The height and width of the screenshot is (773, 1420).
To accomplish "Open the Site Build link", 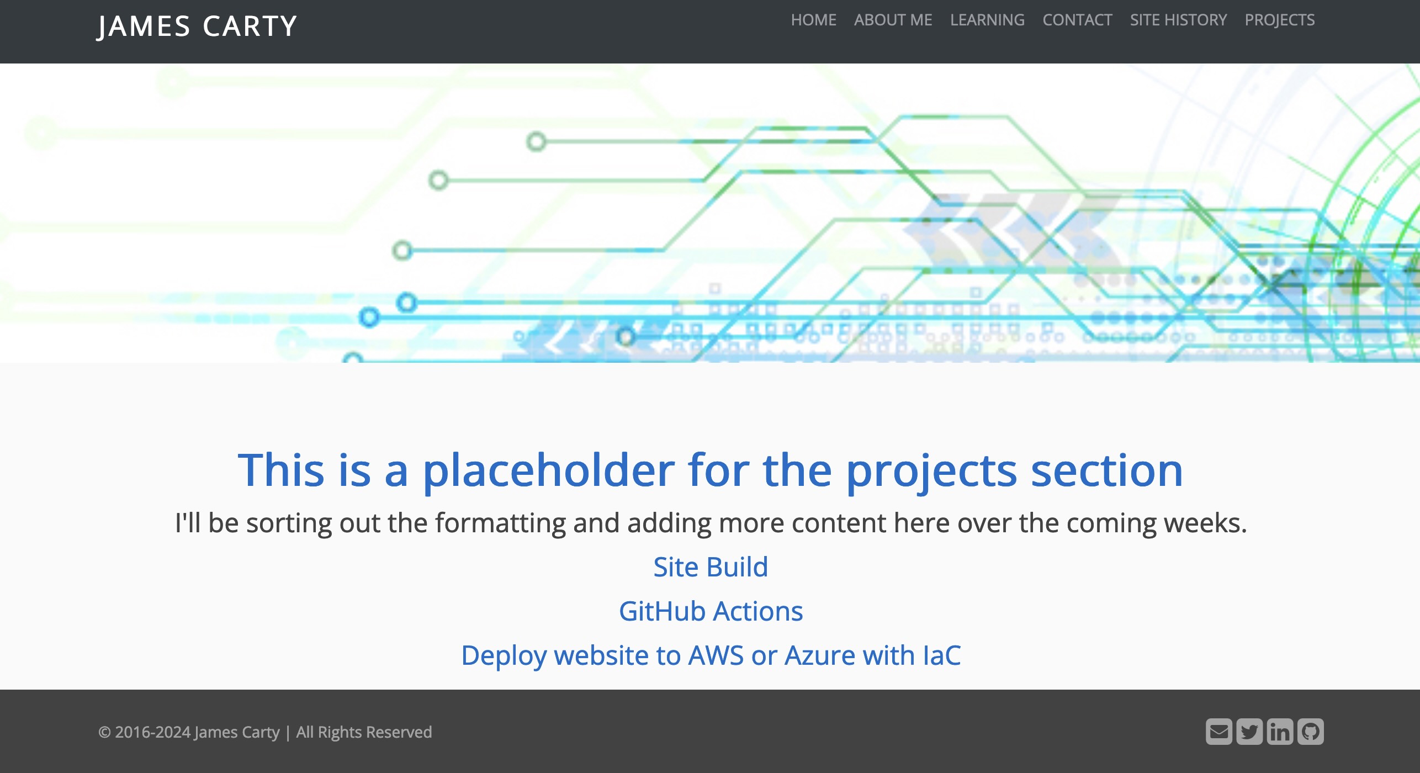I will point(710,567).
